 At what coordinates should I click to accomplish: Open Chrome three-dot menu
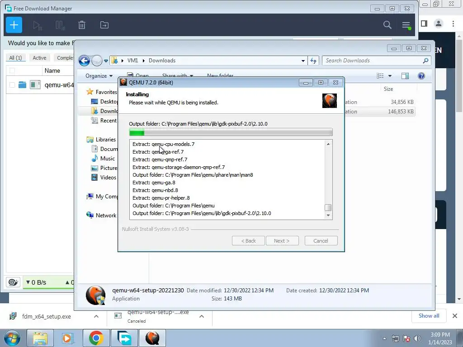(x=453, y=23)
